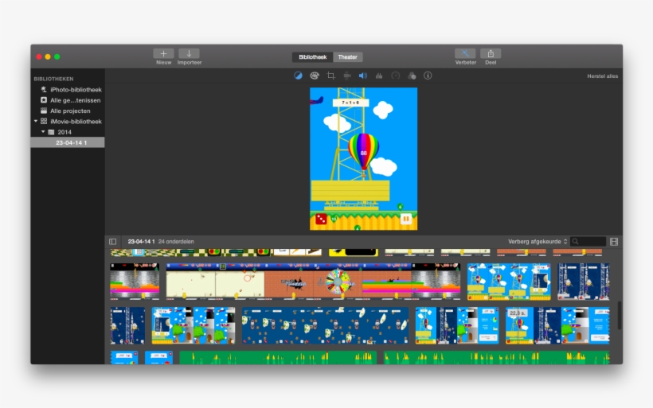Select the long spin wheel clip
Screen dimensions: 653x408
click(x=313, y=282)
